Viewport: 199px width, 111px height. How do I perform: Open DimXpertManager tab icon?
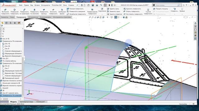[15, 23]
